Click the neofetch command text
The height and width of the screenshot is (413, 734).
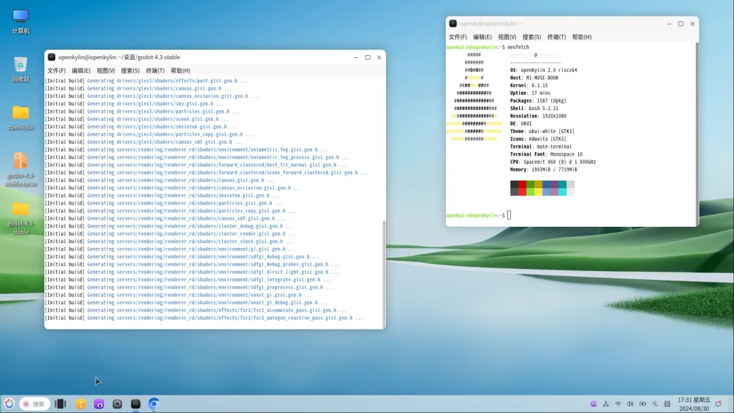pyautogui.click(x=518, y=48)
